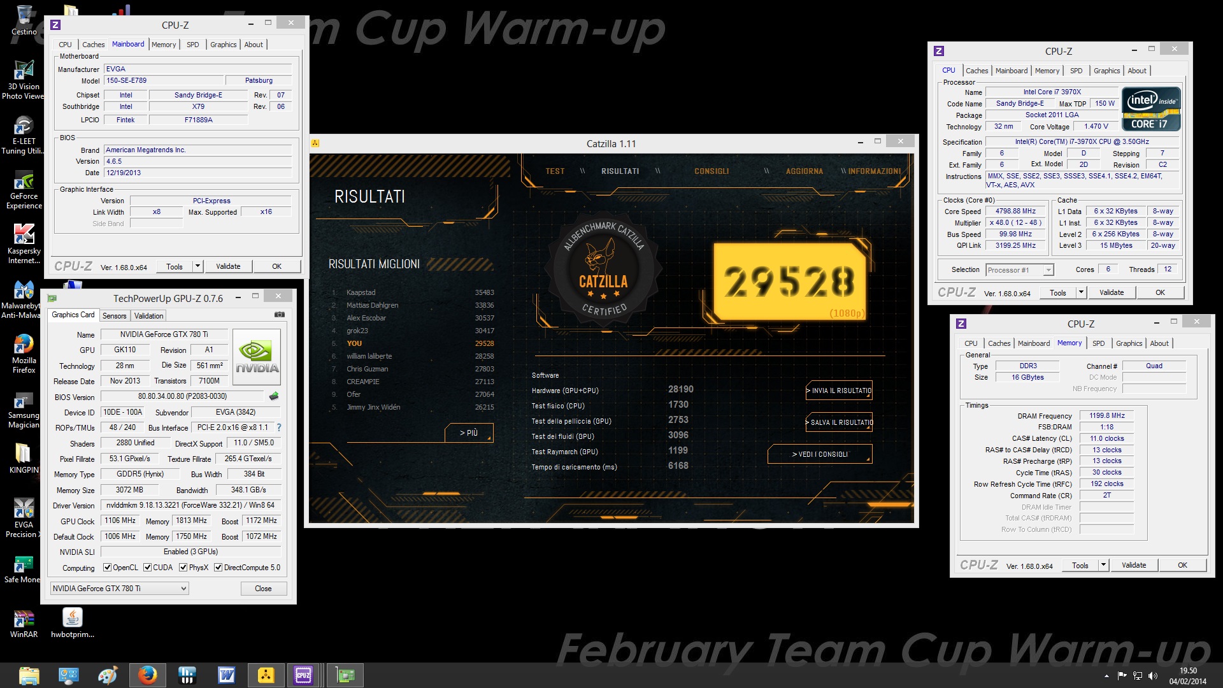Open AGGIORNA tab in Catzilla
Image resolution: width=1223 pixels, height=688 pixels.
tap(804, 171)
